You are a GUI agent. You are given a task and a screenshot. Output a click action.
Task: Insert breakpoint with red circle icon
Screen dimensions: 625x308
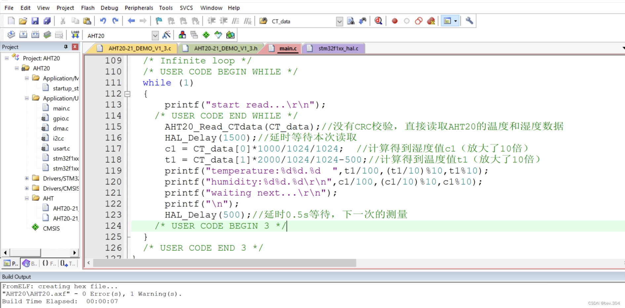click(x=395, y=21)
